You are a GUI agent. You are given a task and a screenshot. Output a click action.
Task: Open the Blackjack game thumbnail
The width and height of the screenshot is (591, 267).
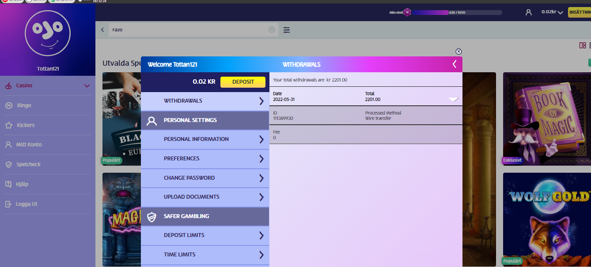tap(121, 119)
